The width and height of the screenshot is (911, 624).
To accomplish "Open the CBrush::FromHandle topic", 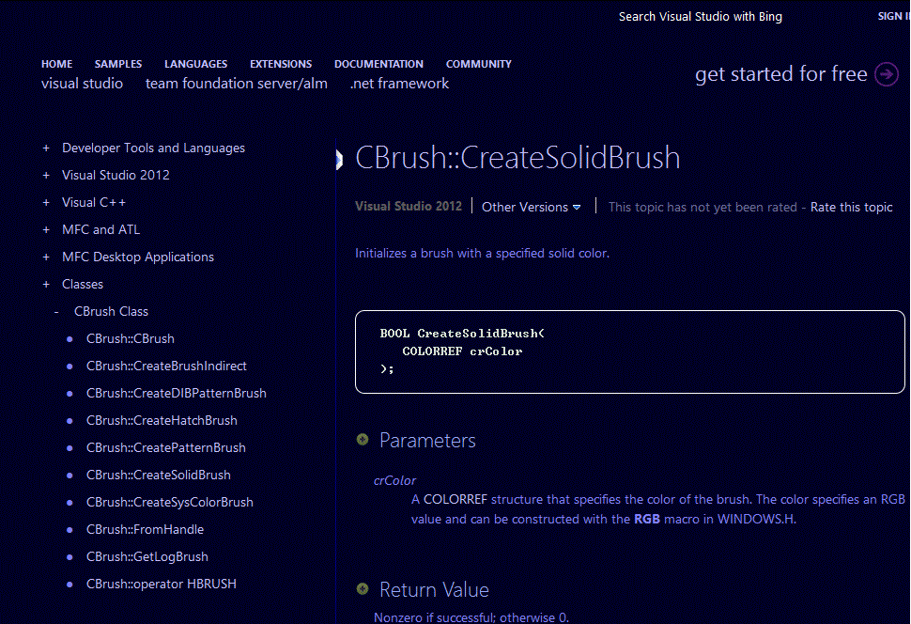I will (x=145, y=530).
